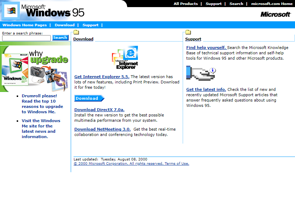Click the Microsoft logo in the top-right
Viewport: 295px width, 213px height.
[276, 14]
